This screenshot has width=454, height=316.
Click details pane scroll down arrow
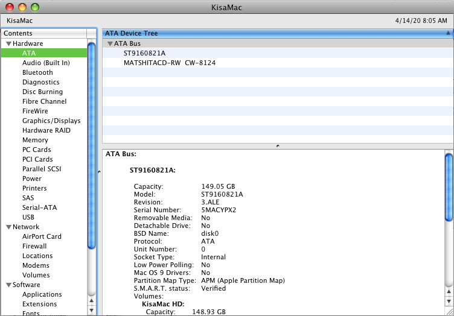coord(449,302)
